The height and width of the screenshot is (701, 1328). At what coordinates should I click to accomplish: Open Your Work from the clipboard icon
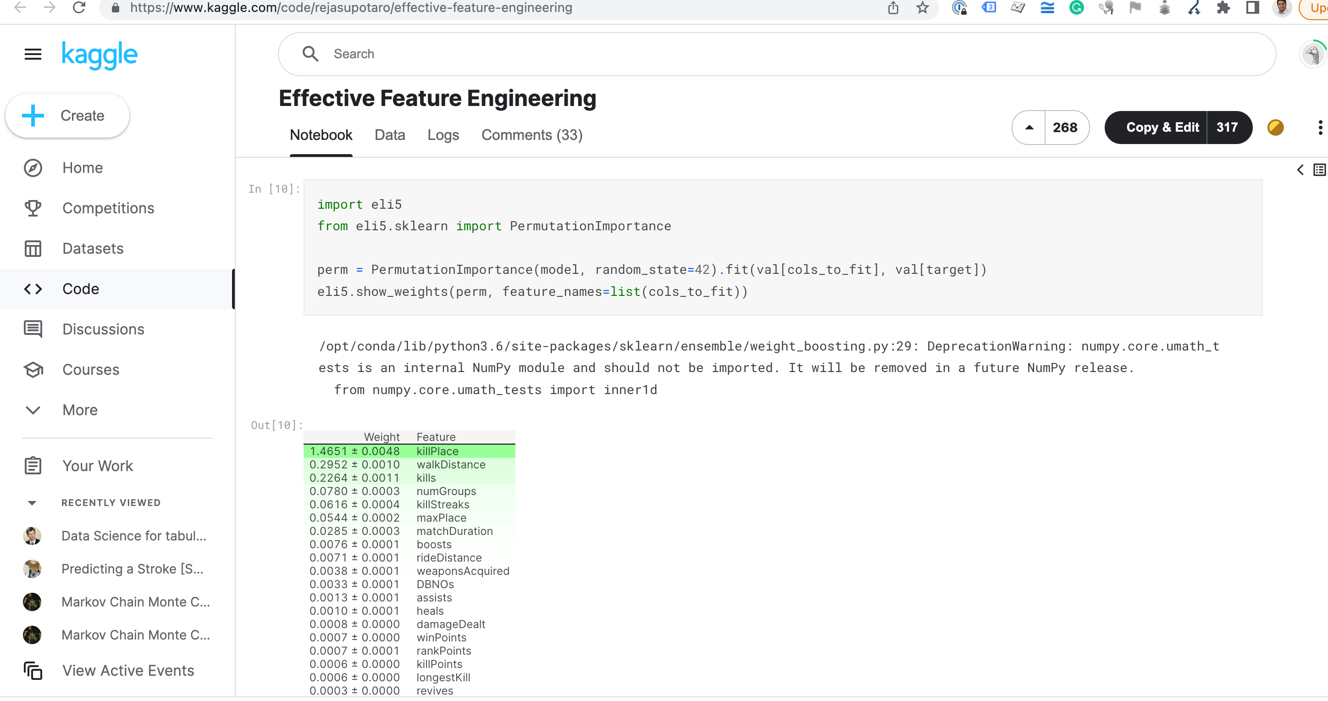coord(33,465)
